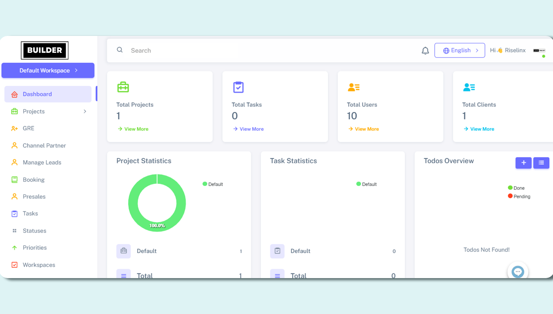Open the English language dropdown

point(459,50)
